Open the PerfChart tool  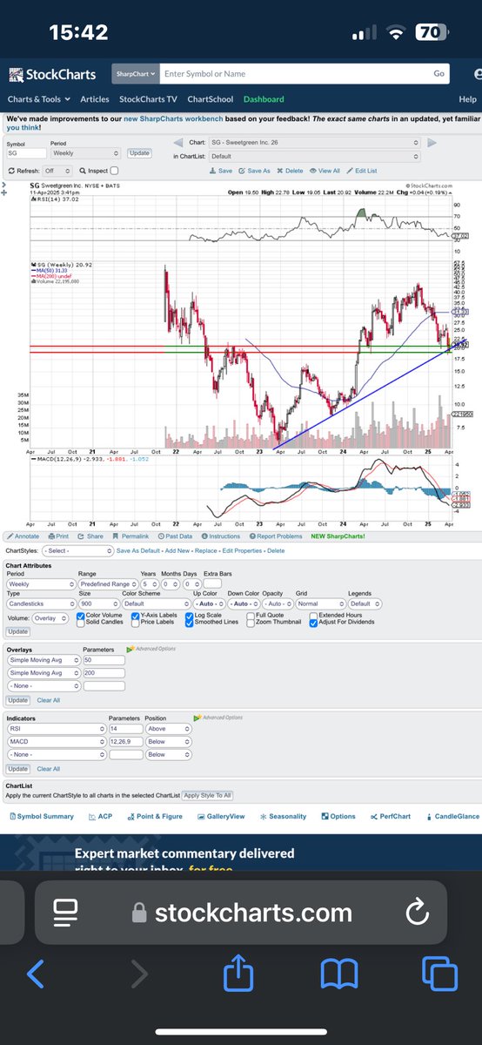(390, 817)
